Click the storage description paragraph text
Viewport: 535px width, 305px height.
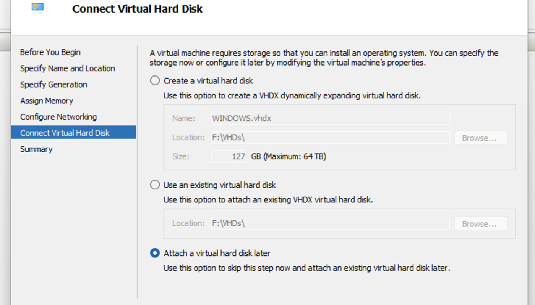(324, 58)
